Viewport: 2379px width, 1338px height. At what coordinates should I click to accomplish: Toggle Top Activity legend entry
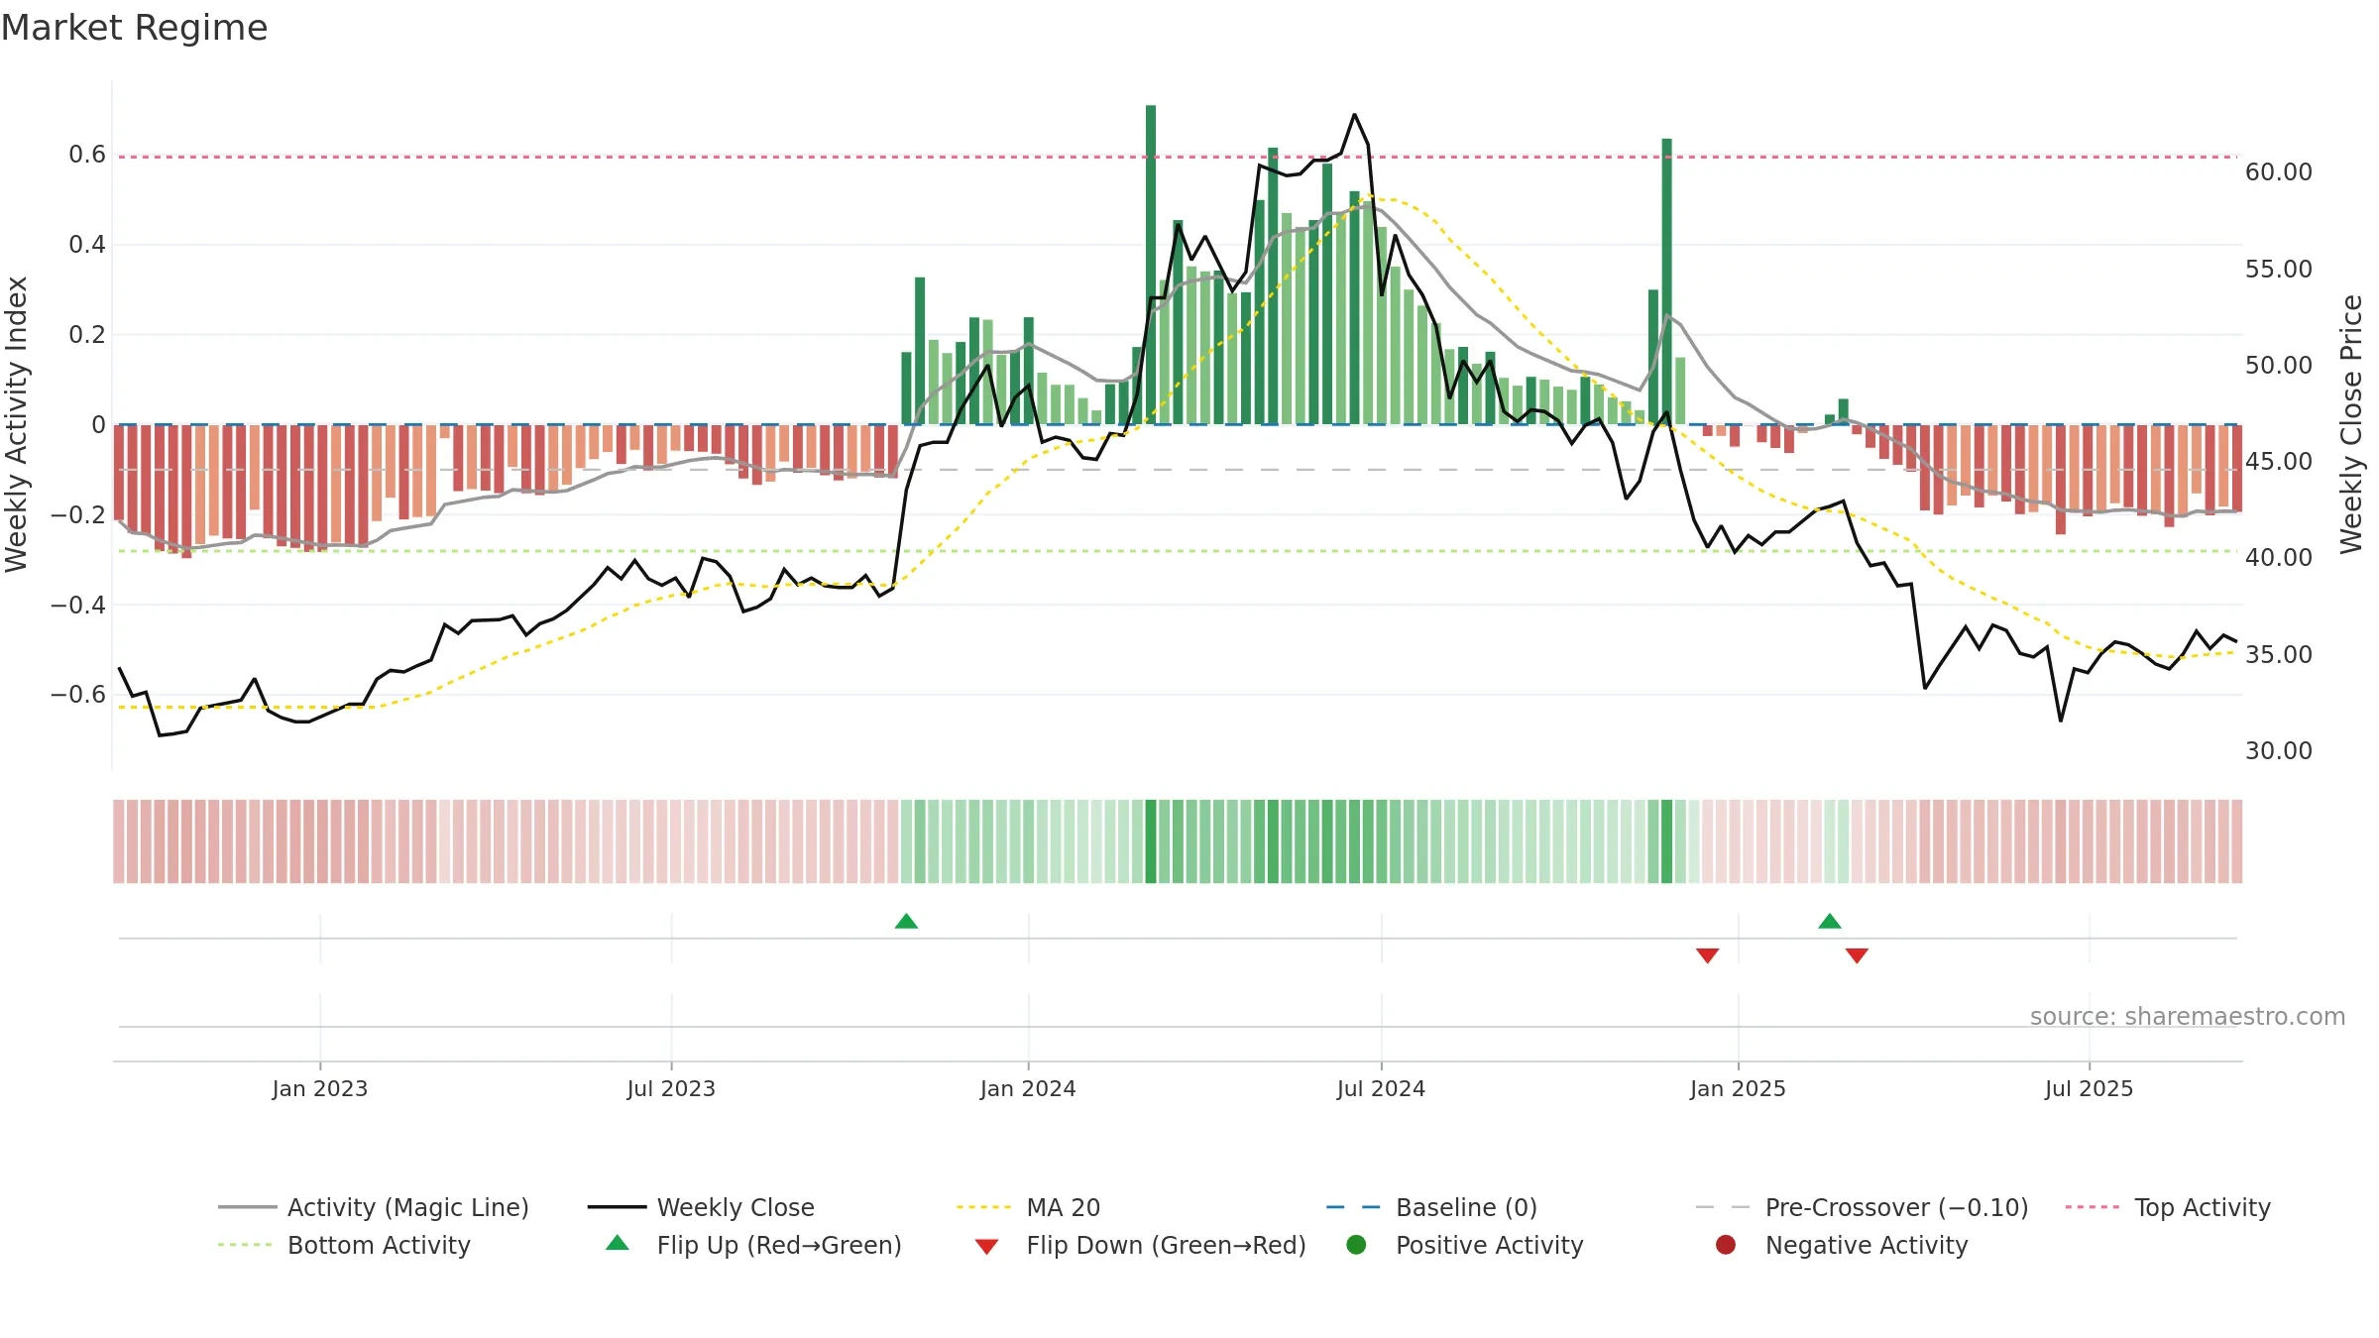(x=2168, y=1207)
